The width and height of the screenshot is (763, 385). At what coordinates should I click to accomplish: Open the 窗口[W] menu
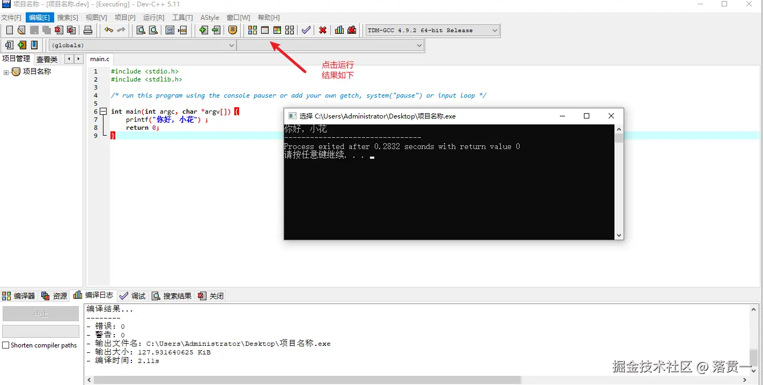click(x=239, y=18)
